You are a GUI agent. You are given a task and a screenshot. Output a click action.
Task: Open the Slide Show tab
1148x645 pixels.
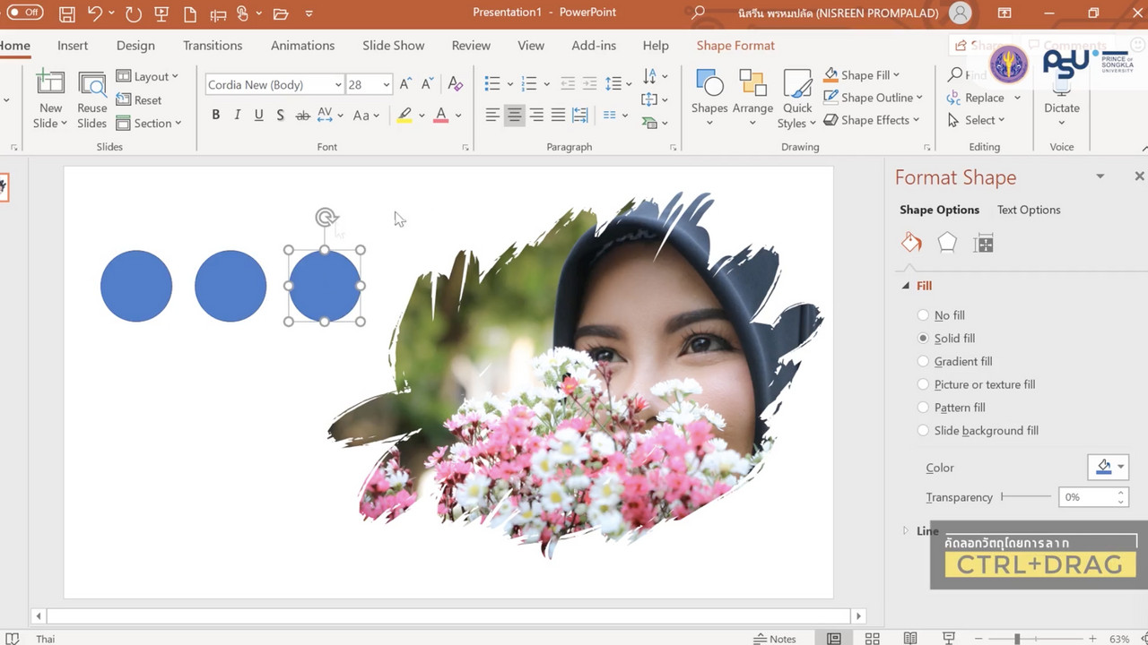394,46
